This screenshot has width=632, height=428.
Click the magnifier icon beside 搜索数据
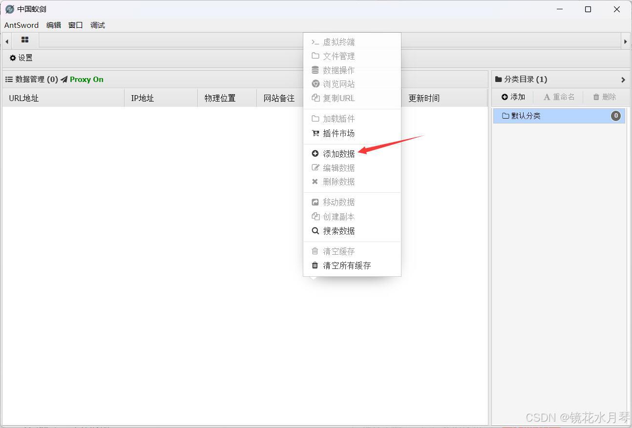(315, 231)
